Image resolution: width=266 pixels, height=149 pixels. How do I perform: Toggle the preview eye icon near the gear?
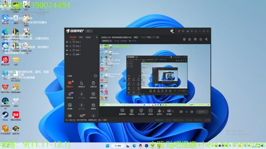187,112
